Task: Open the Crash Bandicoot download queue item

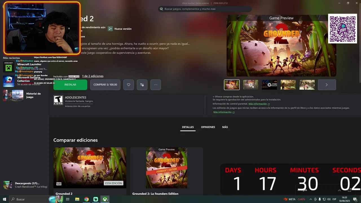Action: coord(25,185)
